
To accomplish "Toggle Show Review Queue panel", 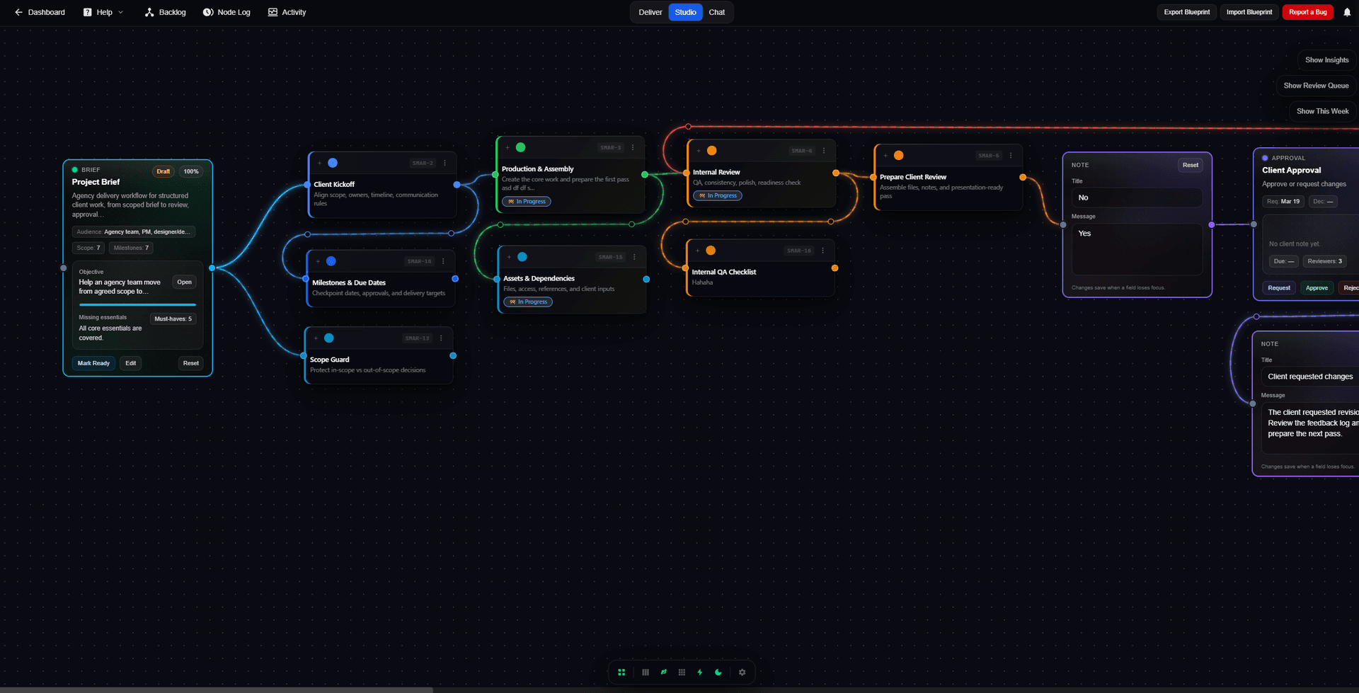I will coord(1317,86).
